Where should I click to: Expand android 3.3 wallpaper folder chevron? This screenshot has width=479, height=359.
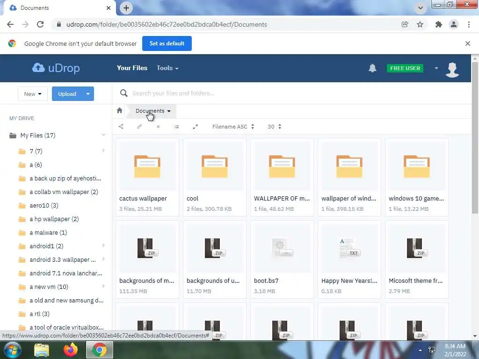(x=103, y=259)
